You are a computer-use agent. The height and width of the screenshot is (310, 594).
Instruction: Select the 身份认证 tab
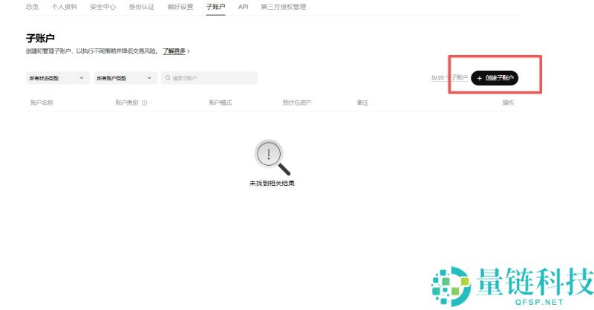(x=142, y=7)
